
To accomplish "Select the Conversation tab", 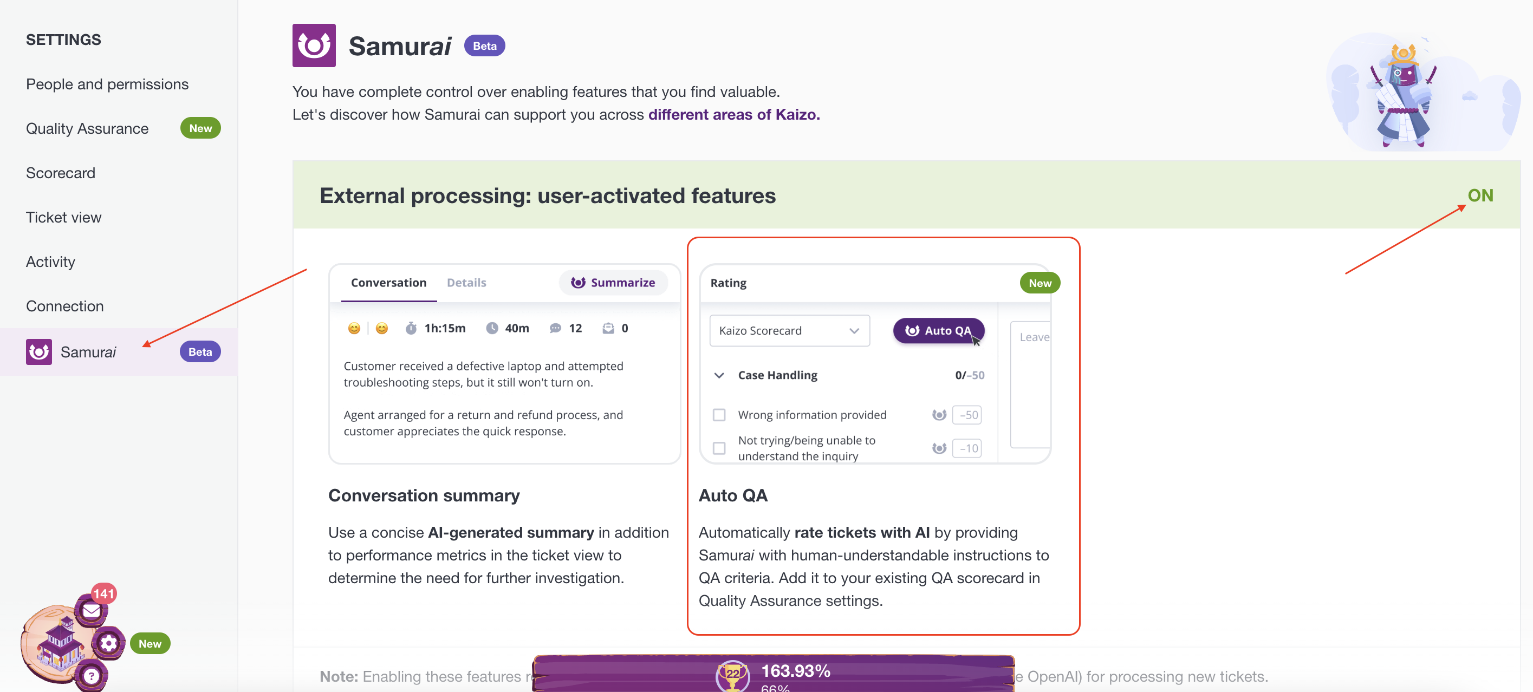I will pos(388,283).
